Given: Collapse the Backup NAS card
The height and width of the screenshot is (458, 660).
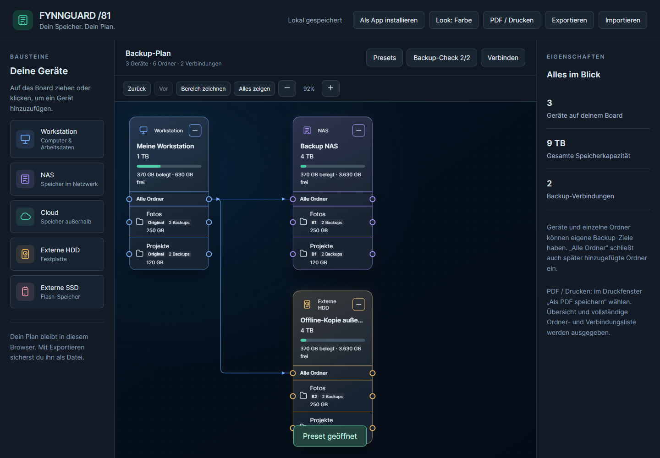Looking at the screenshot, I should [359, 131].
